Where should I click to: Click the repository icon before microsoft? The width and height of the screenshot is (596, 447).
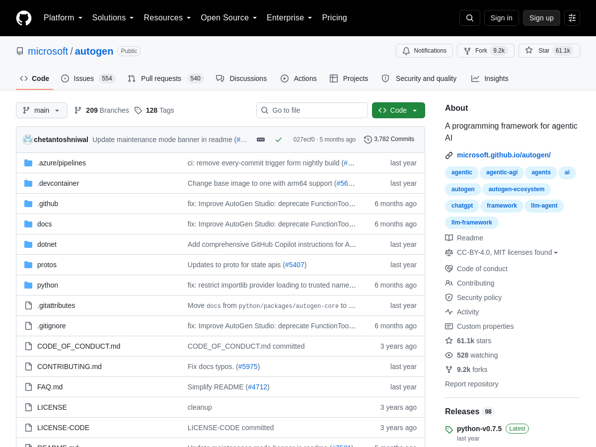[20, 51]
